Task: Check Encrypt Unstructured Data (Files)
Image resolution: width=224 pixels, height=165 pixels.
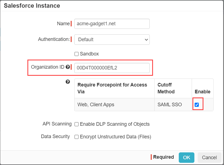Action: 76,137
